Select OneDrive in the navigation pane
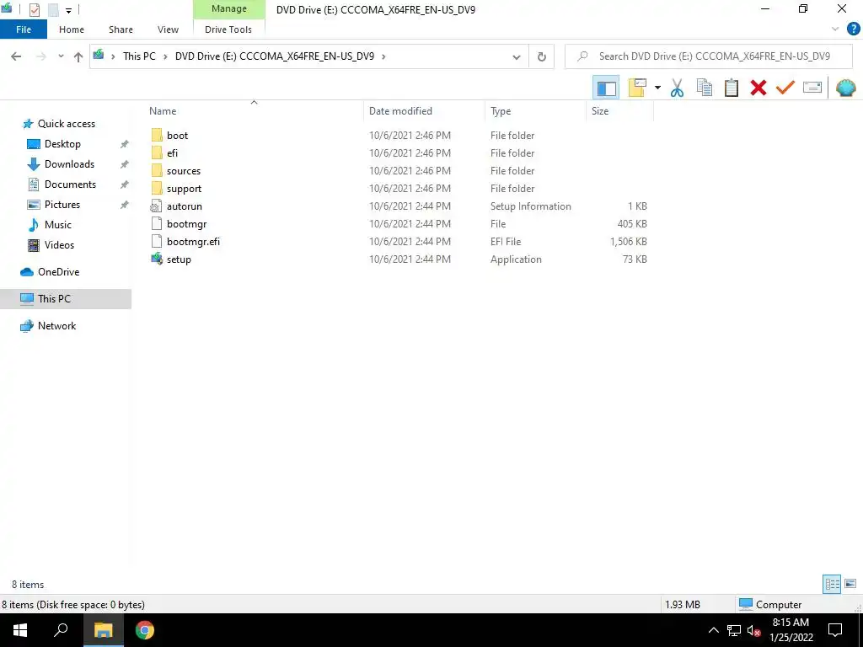This screenshot has height=647, width=863. 58,272
